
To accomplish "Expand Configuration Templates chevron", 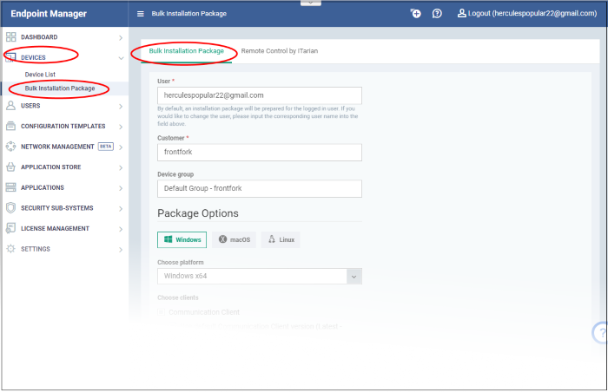I will coord(121,127).
